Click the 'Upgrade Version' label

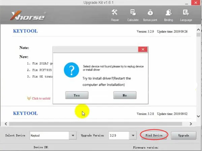(92, 136)
